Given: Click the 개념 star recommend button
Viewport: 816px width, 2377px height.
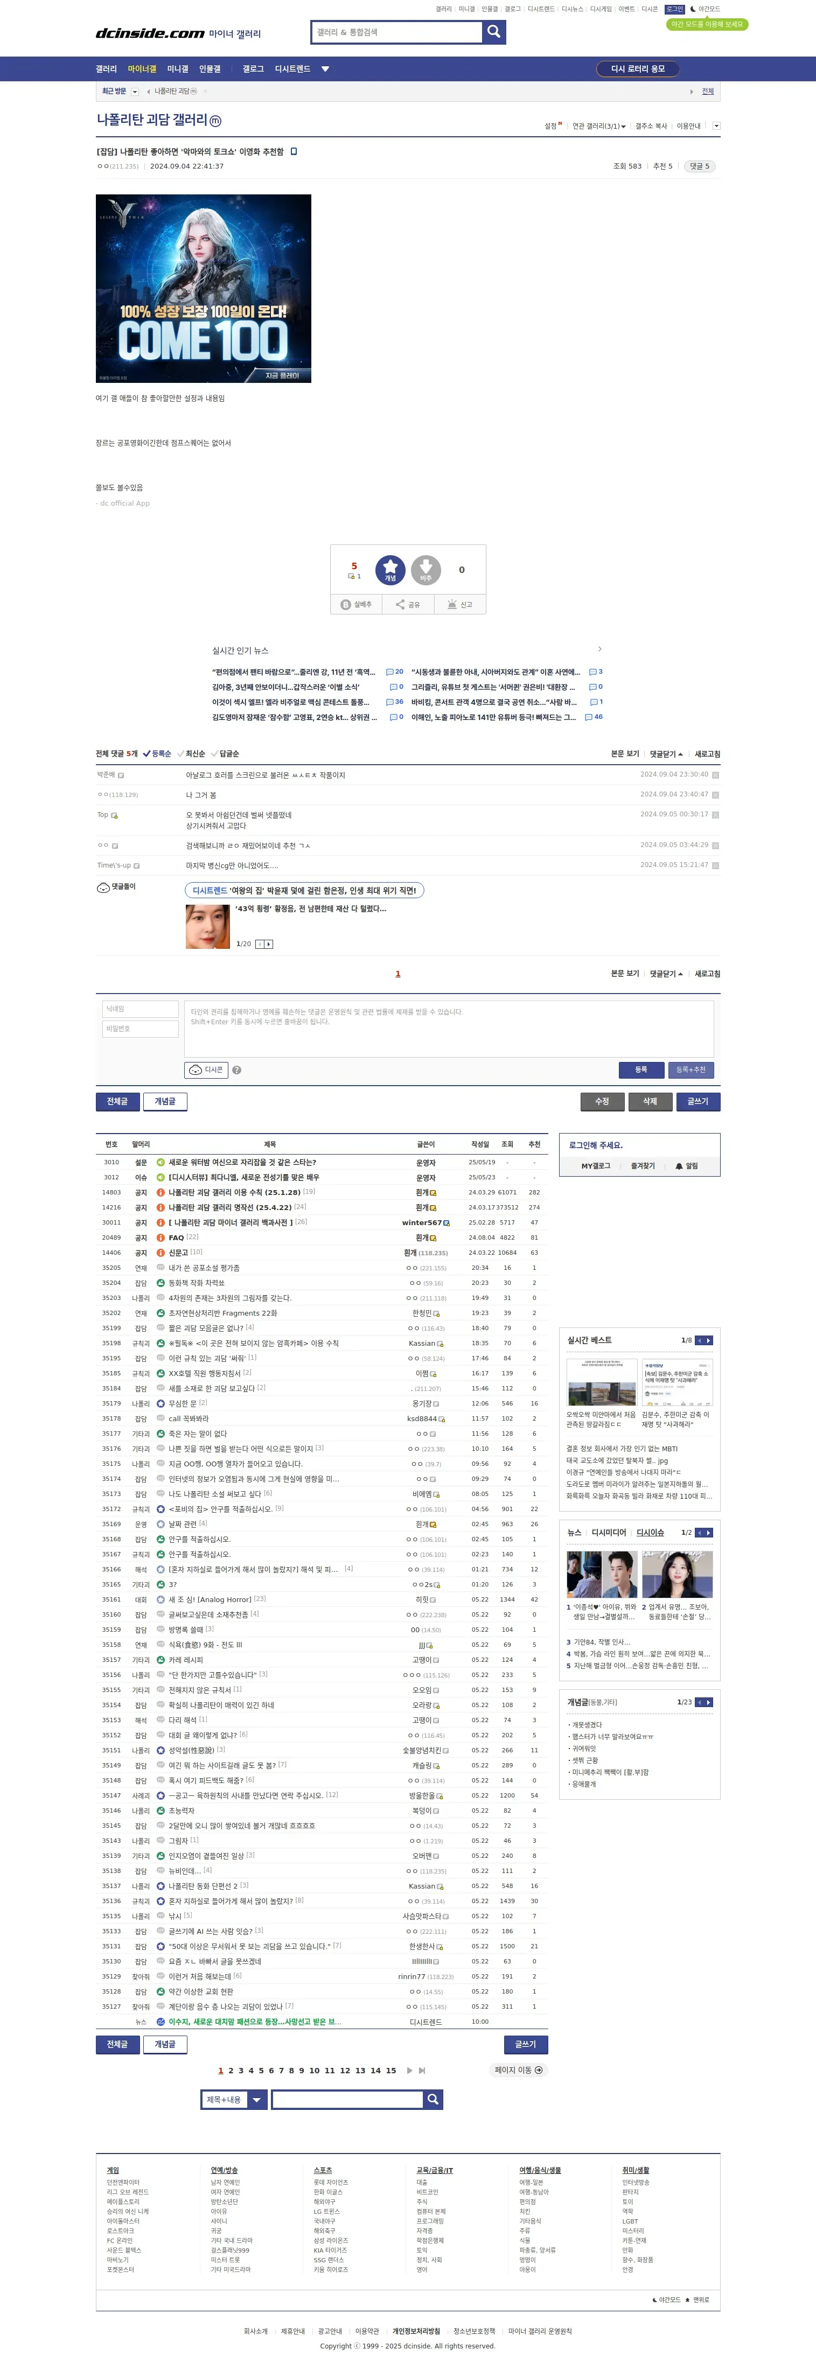Looking at the screenshot, I should click(x=390, y=570).
